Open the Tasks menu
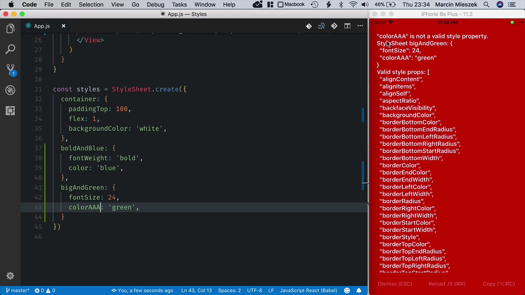 tap(179, 5)
